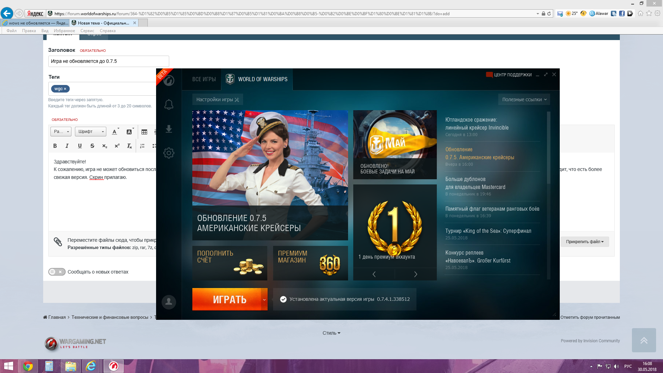663x373 pixels.
Task: Insert a table in the editor
Action: (x=144, y=132)
